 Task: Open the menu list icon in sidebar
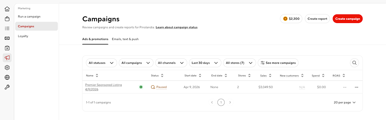[x=7, y=28]
